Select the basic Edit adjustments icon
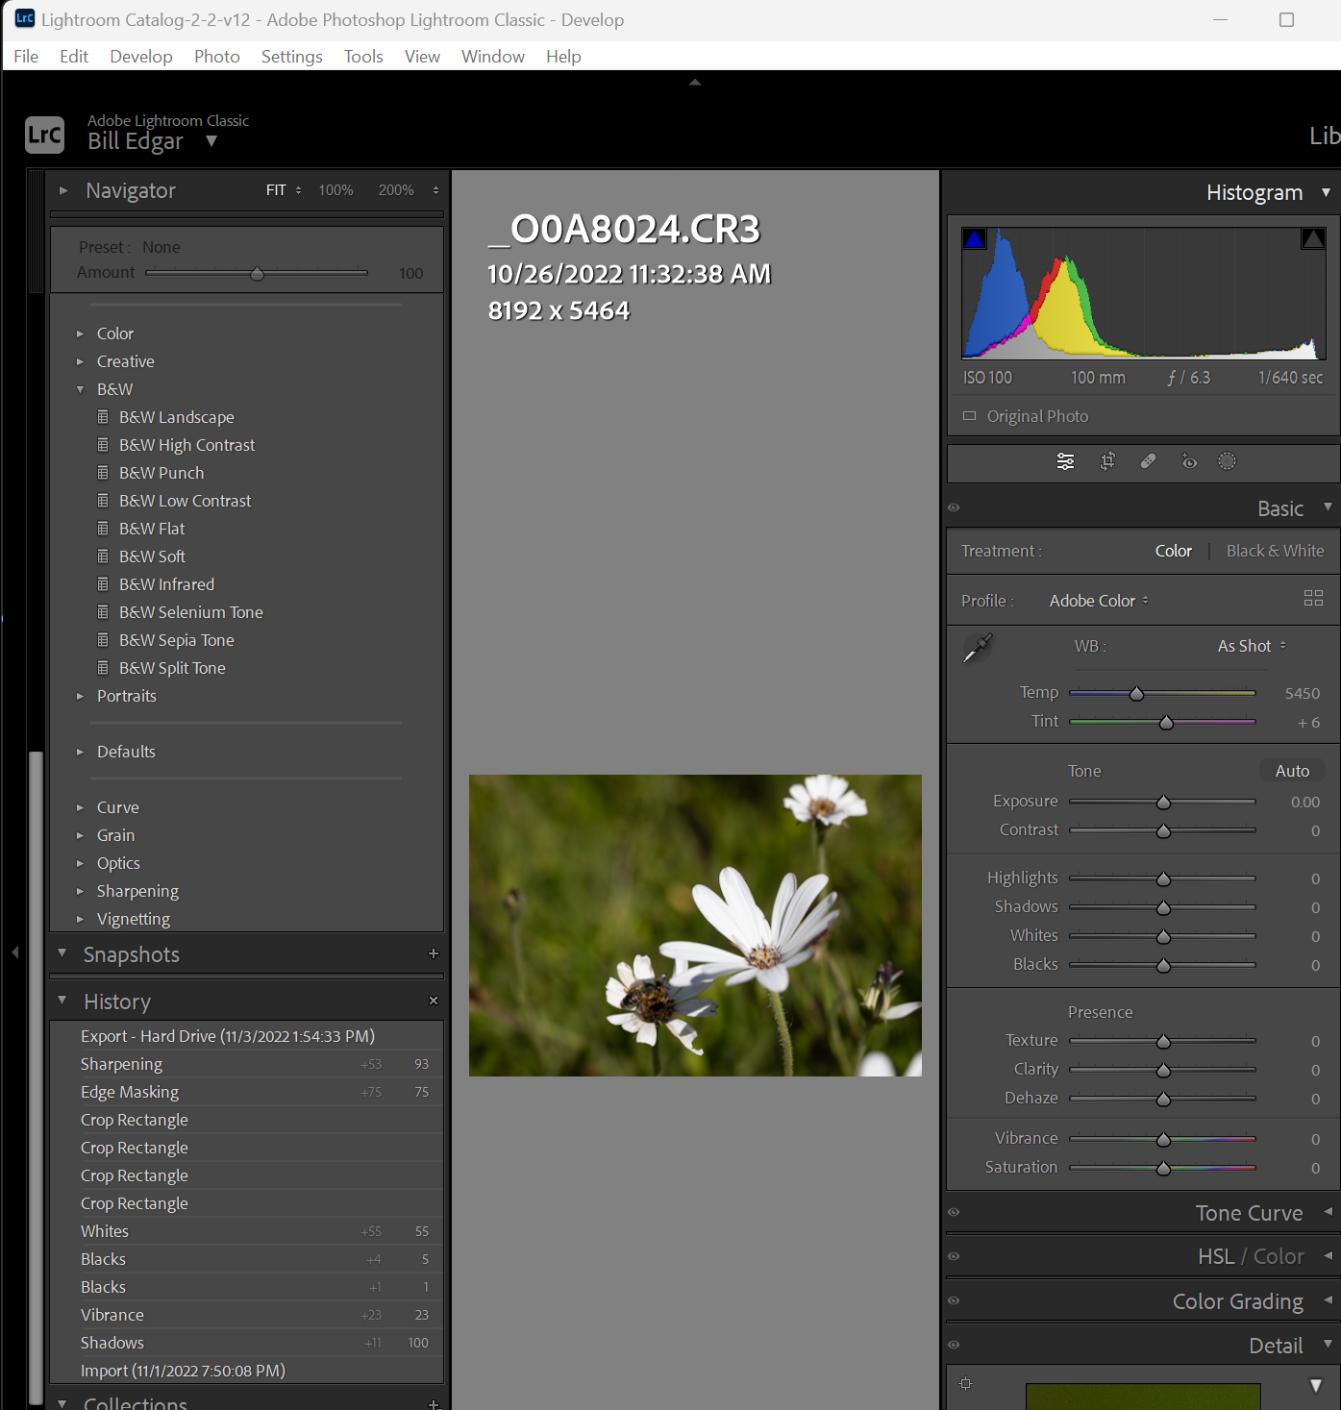This screenshot has height=1410, width=1341. tap(1066, 462)
